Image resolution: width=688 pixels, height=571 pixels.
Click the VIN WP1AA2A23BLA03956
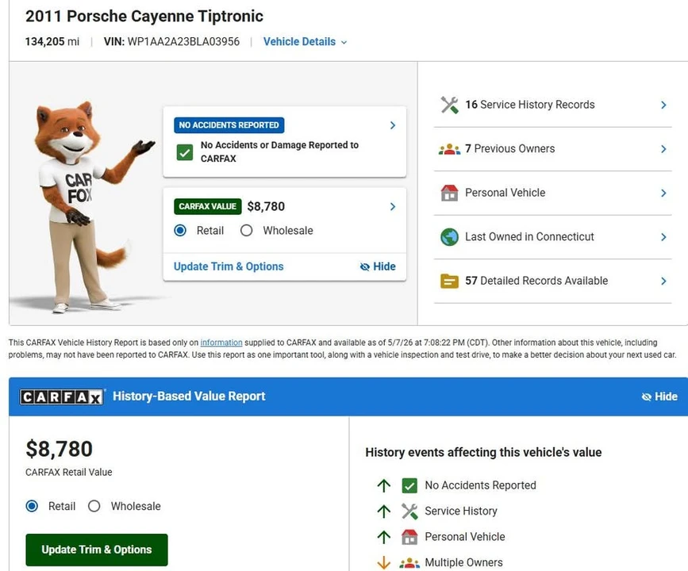click(x=171, y=42)
